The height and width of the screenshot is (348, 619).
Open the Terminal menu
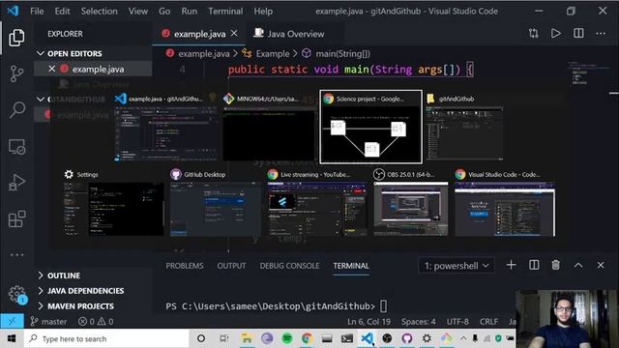225,11
